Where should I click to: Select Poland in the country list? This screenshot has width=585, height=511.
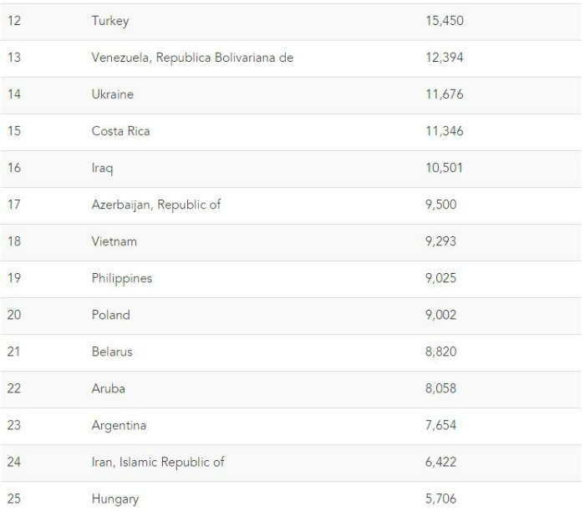click(x=111, y=315)
